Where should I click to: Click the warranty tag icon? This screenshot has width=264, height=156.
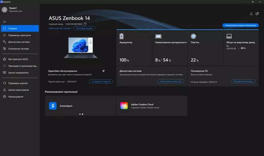click(x=103, y=71)
